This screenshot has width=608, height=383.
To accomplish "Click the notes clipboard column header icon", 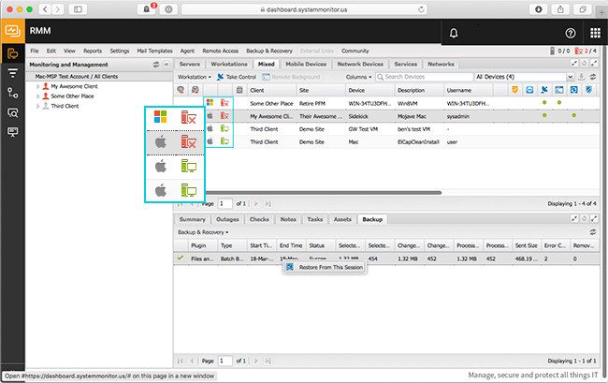I will pos(239,90).
